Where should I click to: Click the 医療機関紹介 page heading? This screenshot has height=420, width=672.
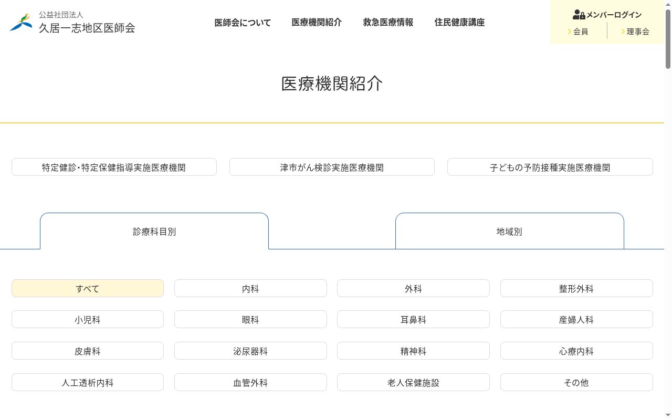pos(332,84)
